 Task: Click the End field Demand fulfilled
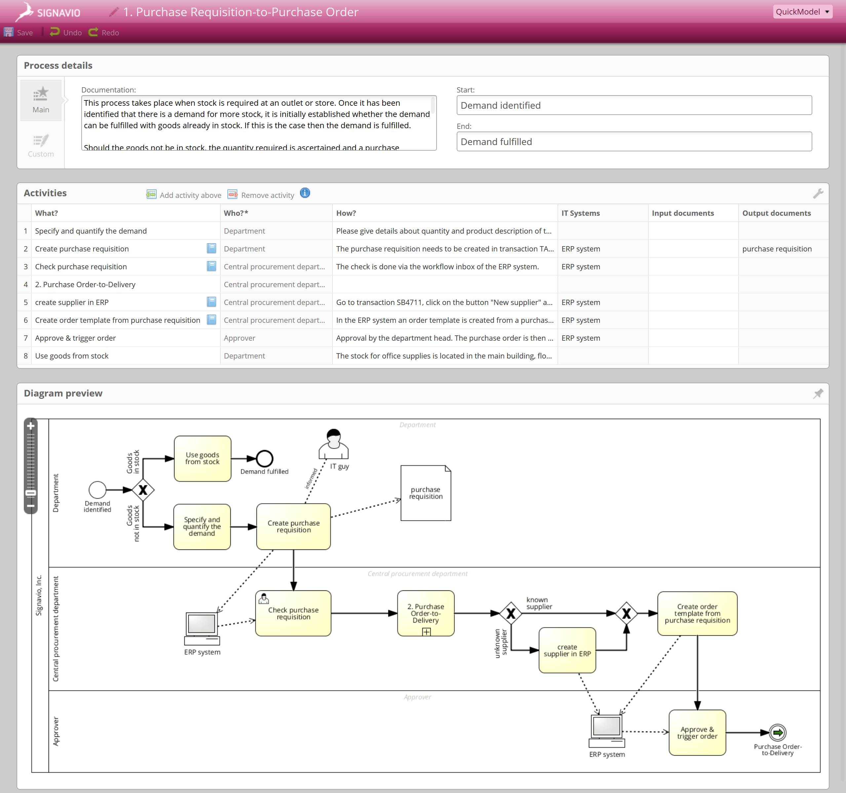634,142
